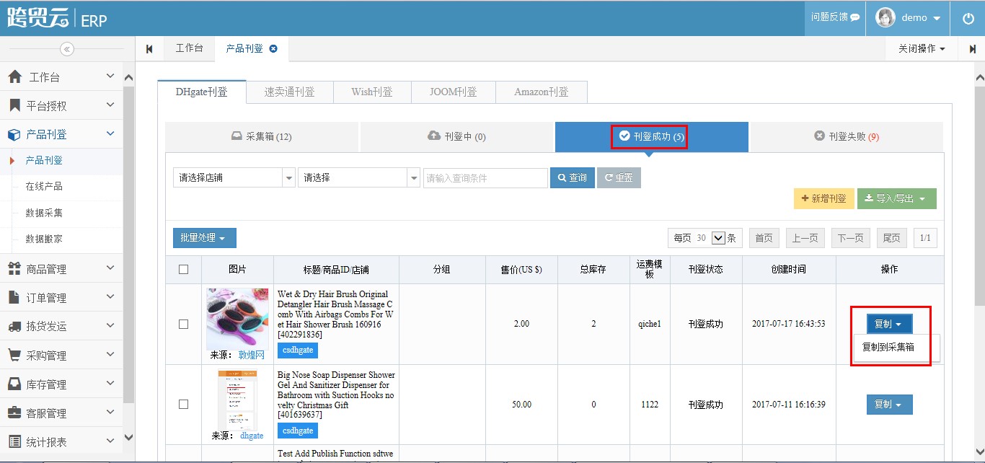This screenshot has height=463, width=985.
Task: Click the 上一页 pagination button
Action: 805,238
